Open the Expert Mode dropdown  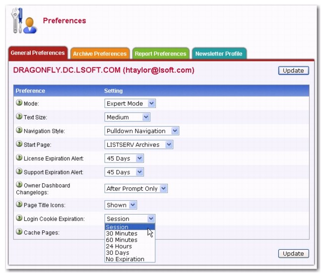point(130,104)
